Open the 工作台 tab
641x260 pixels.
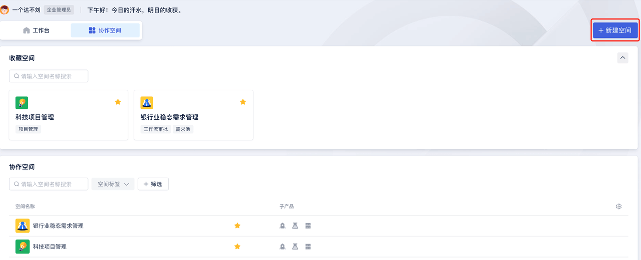pos(36,30)
